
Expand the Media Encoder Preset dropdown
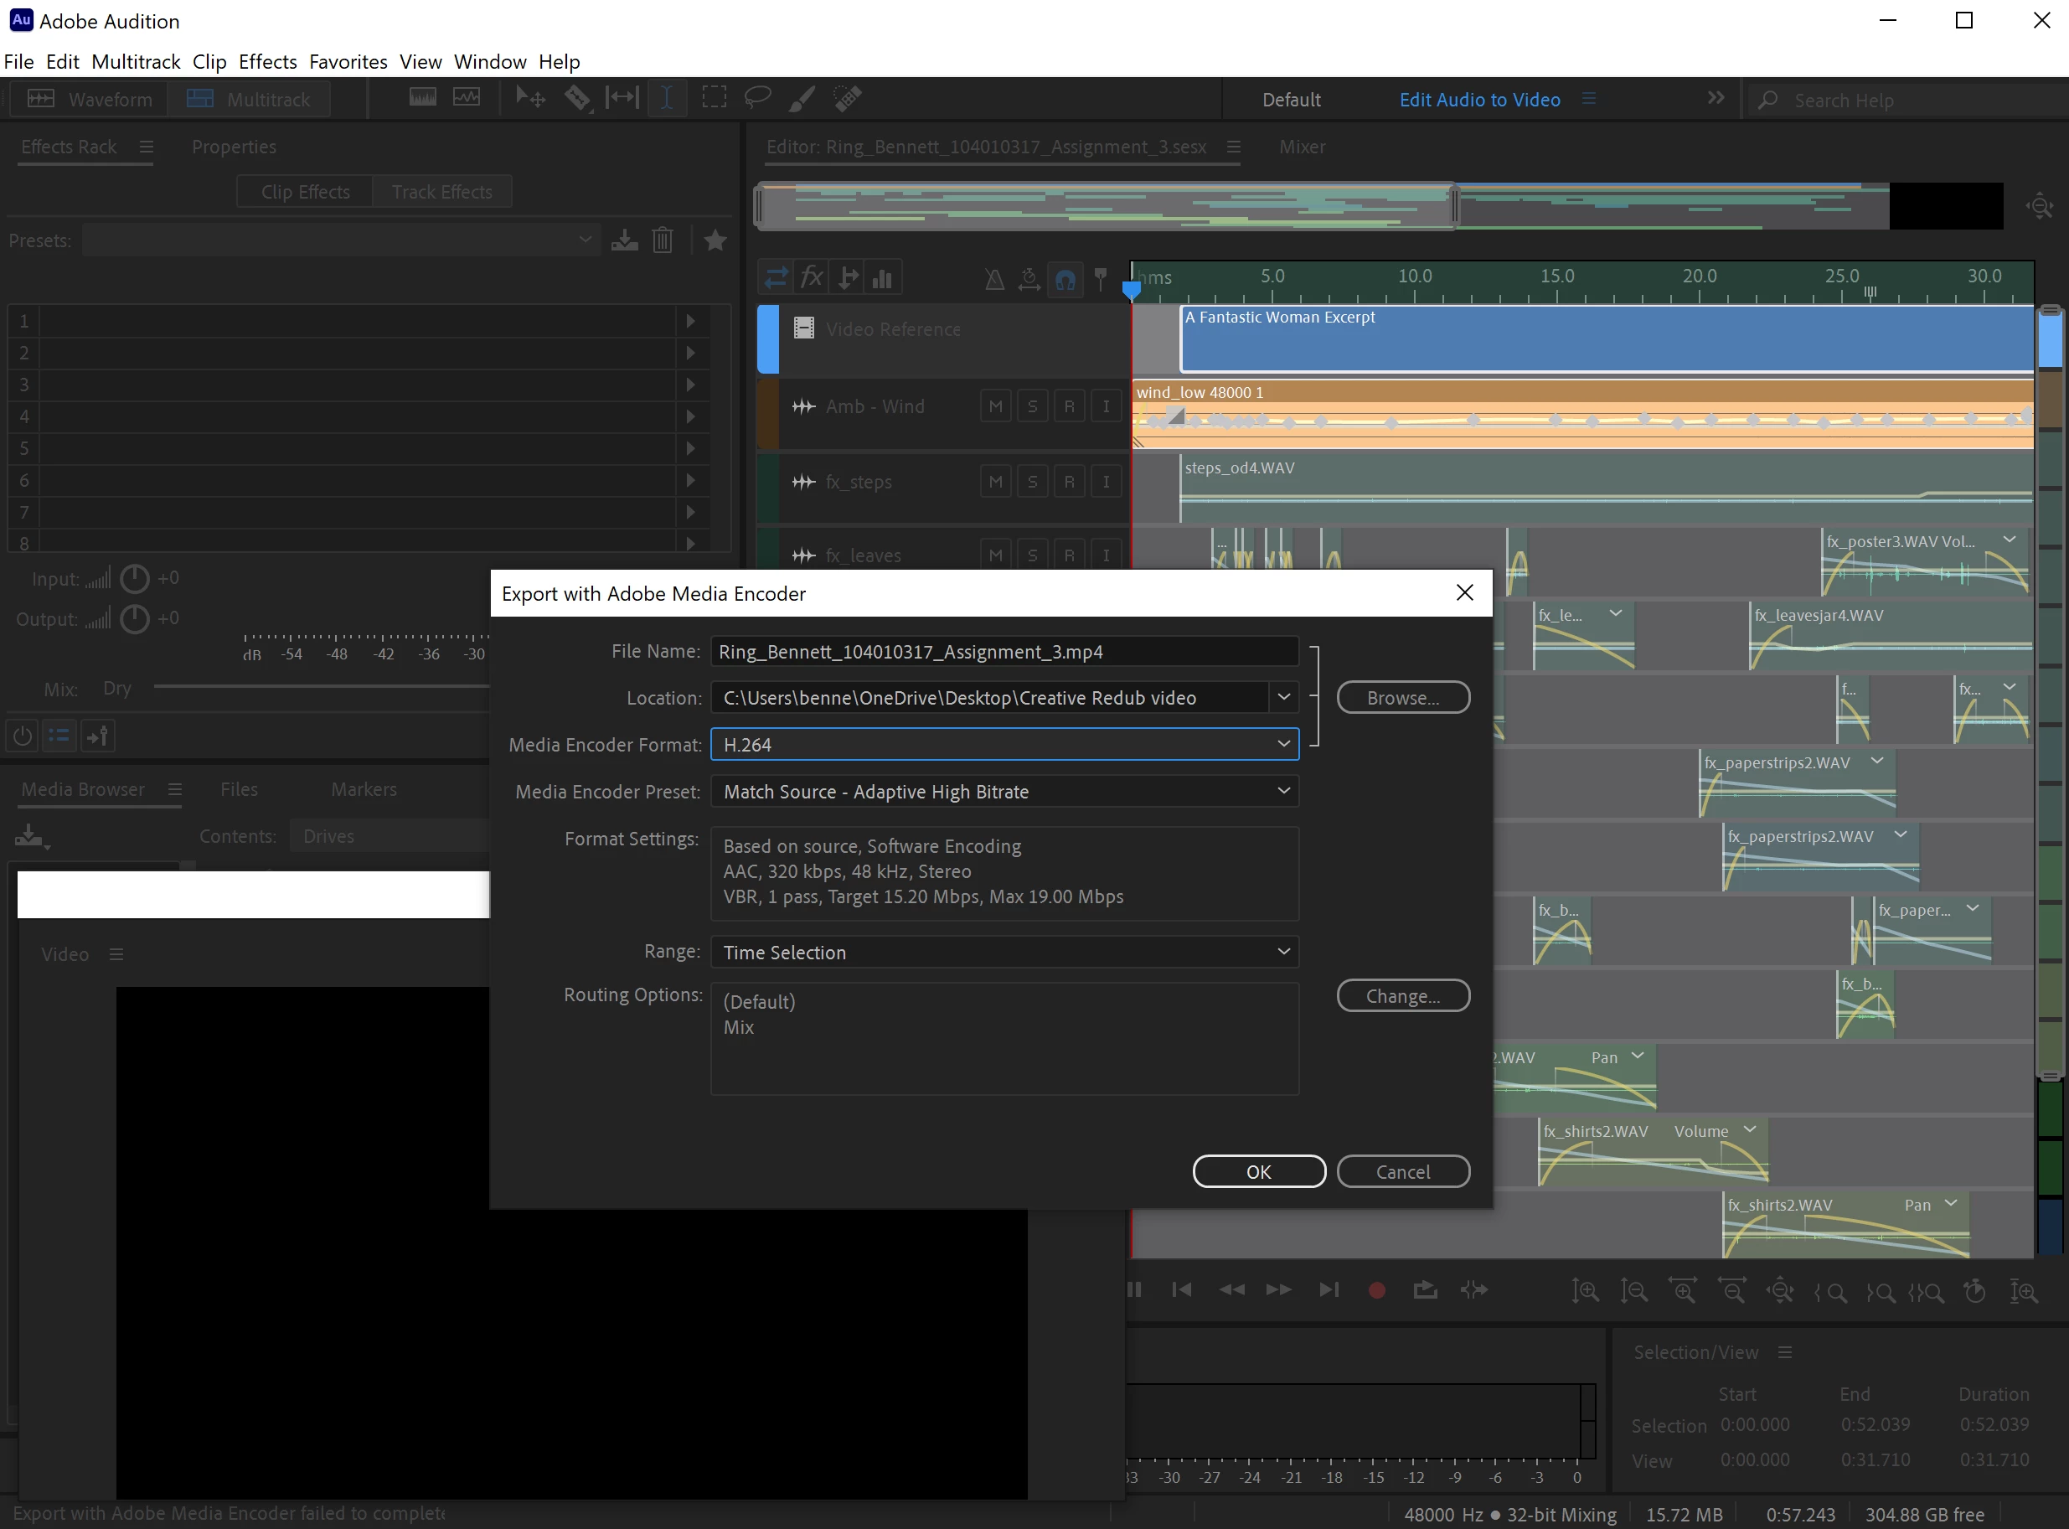coord(1004,792)
